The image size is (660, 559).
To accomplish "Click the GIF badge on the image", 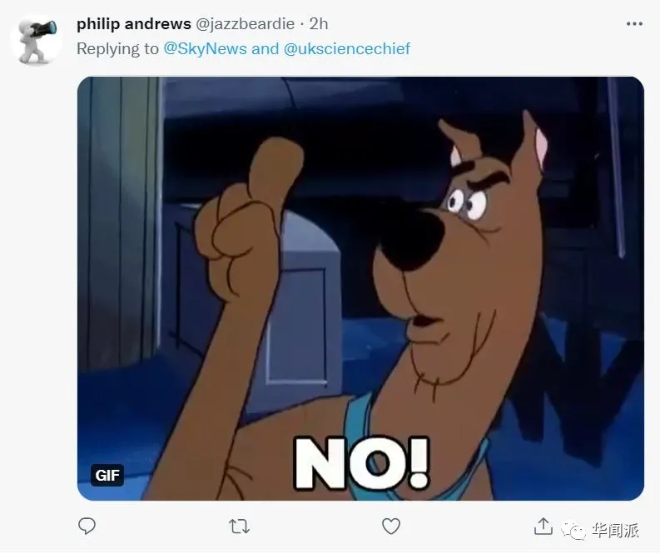I will (x=107, y=475).
